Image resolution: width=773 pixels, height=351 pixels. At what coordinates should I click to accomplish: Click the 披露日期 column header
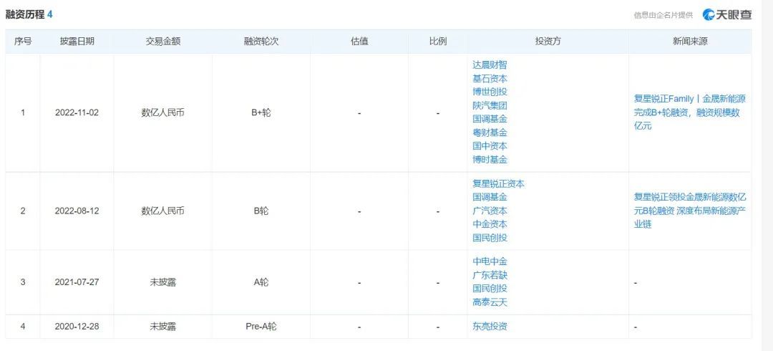pyautogui.click(x=77, y=42)
